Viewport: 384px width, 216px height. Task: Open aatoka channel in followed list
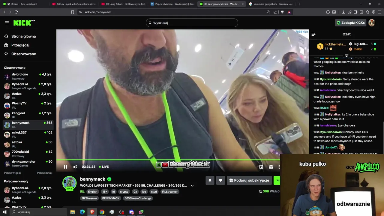[28, 144]
